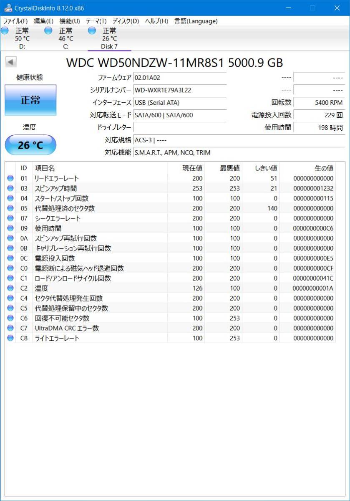Image resolution: width=350 pixels, height=501 pixels.
Task: Click the previous disk arrow button
Action: click(x=11, y=62)
